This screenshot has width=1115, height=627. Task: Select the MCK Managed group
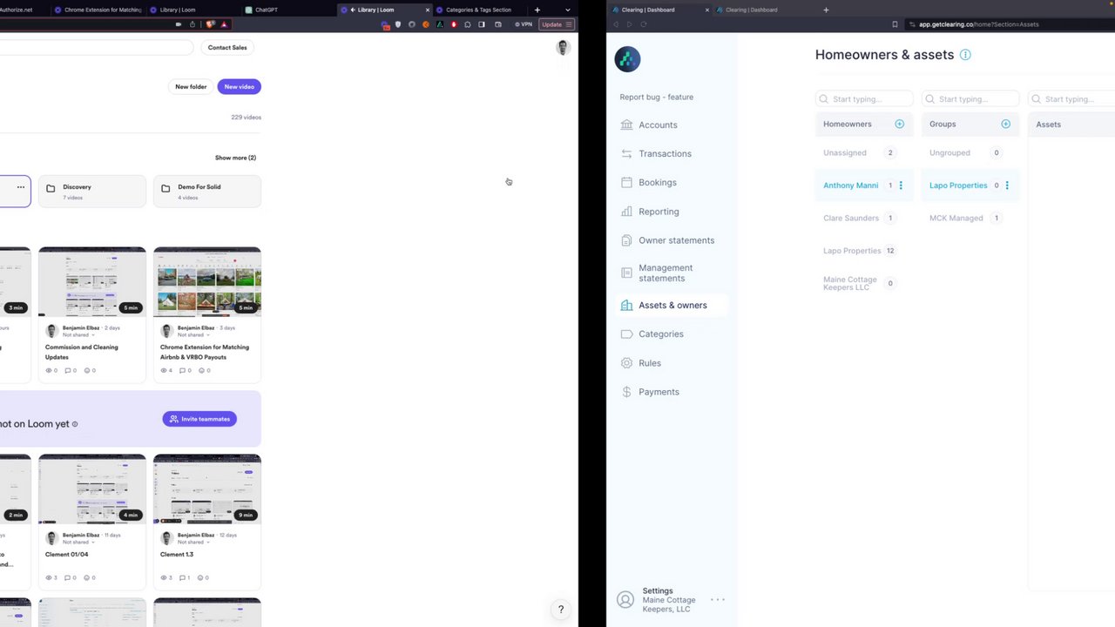click(x=970, y=218)
